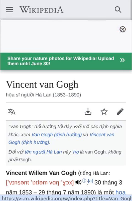Open the 'Vincent van Gogh (định hướng)' link

(x=61, y=138)
